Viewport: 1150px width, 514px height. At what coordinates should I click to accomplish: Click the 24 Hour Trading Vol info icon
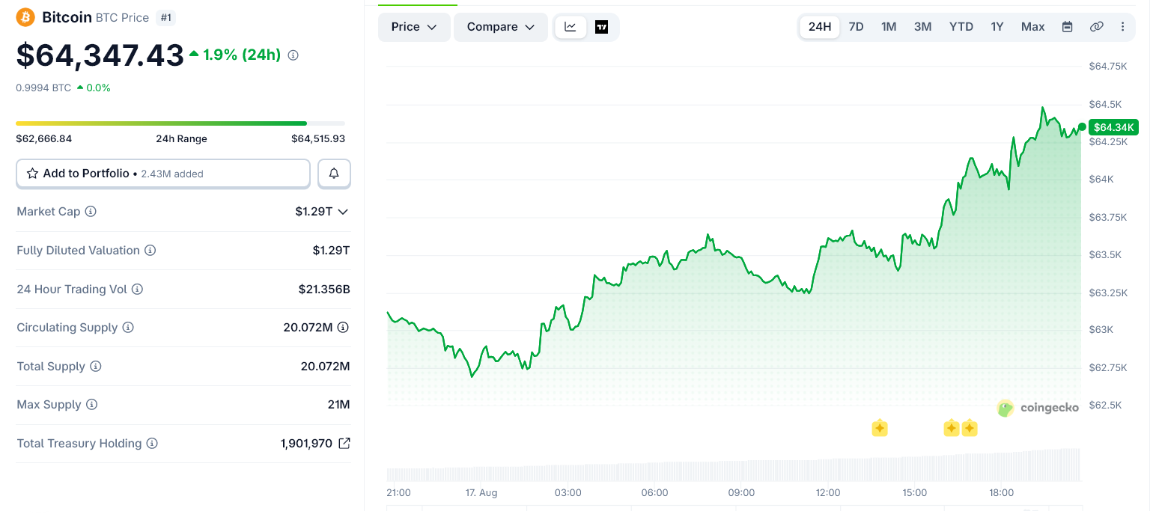[137, 290]
